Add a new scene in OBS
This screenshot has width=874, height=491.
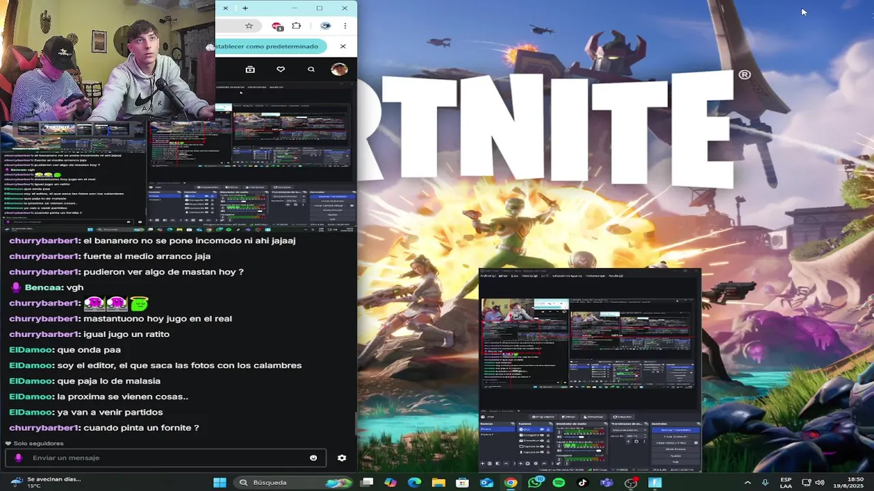pos(483,464)
